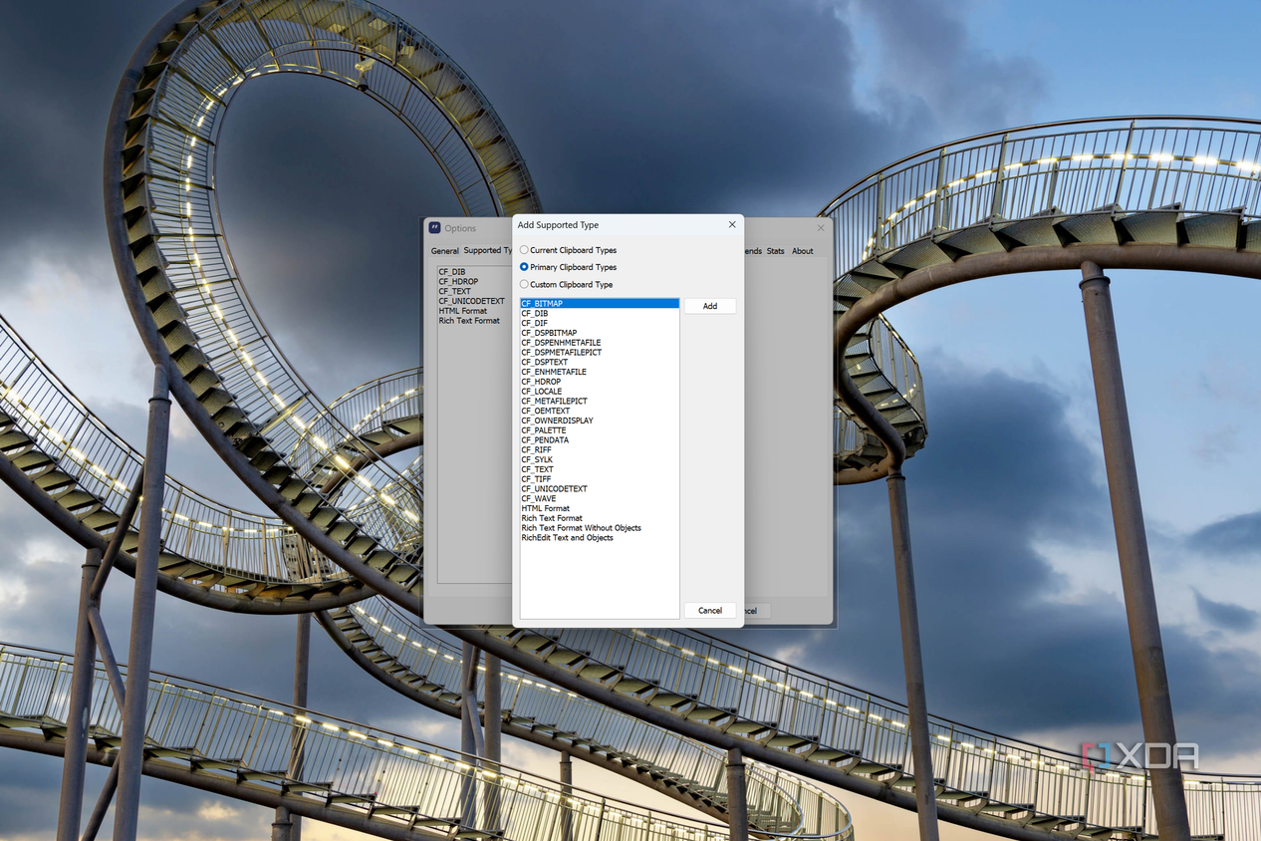Select CF_WAVE list item
The width and height of the screenshot is (1261, 841).
(600, 498)
